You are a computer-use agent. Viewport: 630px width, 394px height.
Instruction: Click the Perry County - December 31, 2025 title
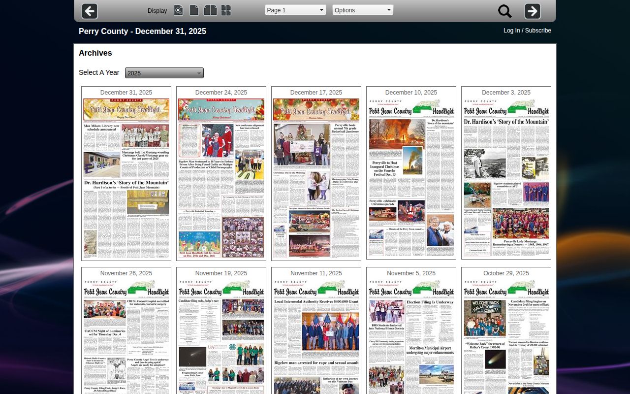tap(142, 32)
